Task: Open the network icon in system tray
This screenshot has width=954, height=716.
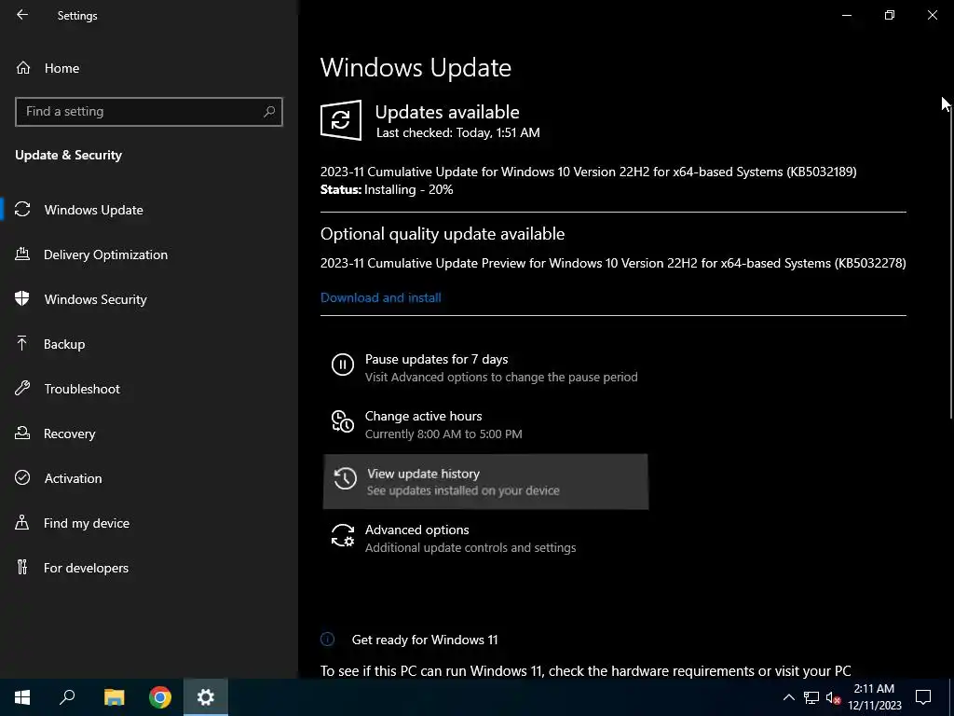Action: (x=811, y=697)
